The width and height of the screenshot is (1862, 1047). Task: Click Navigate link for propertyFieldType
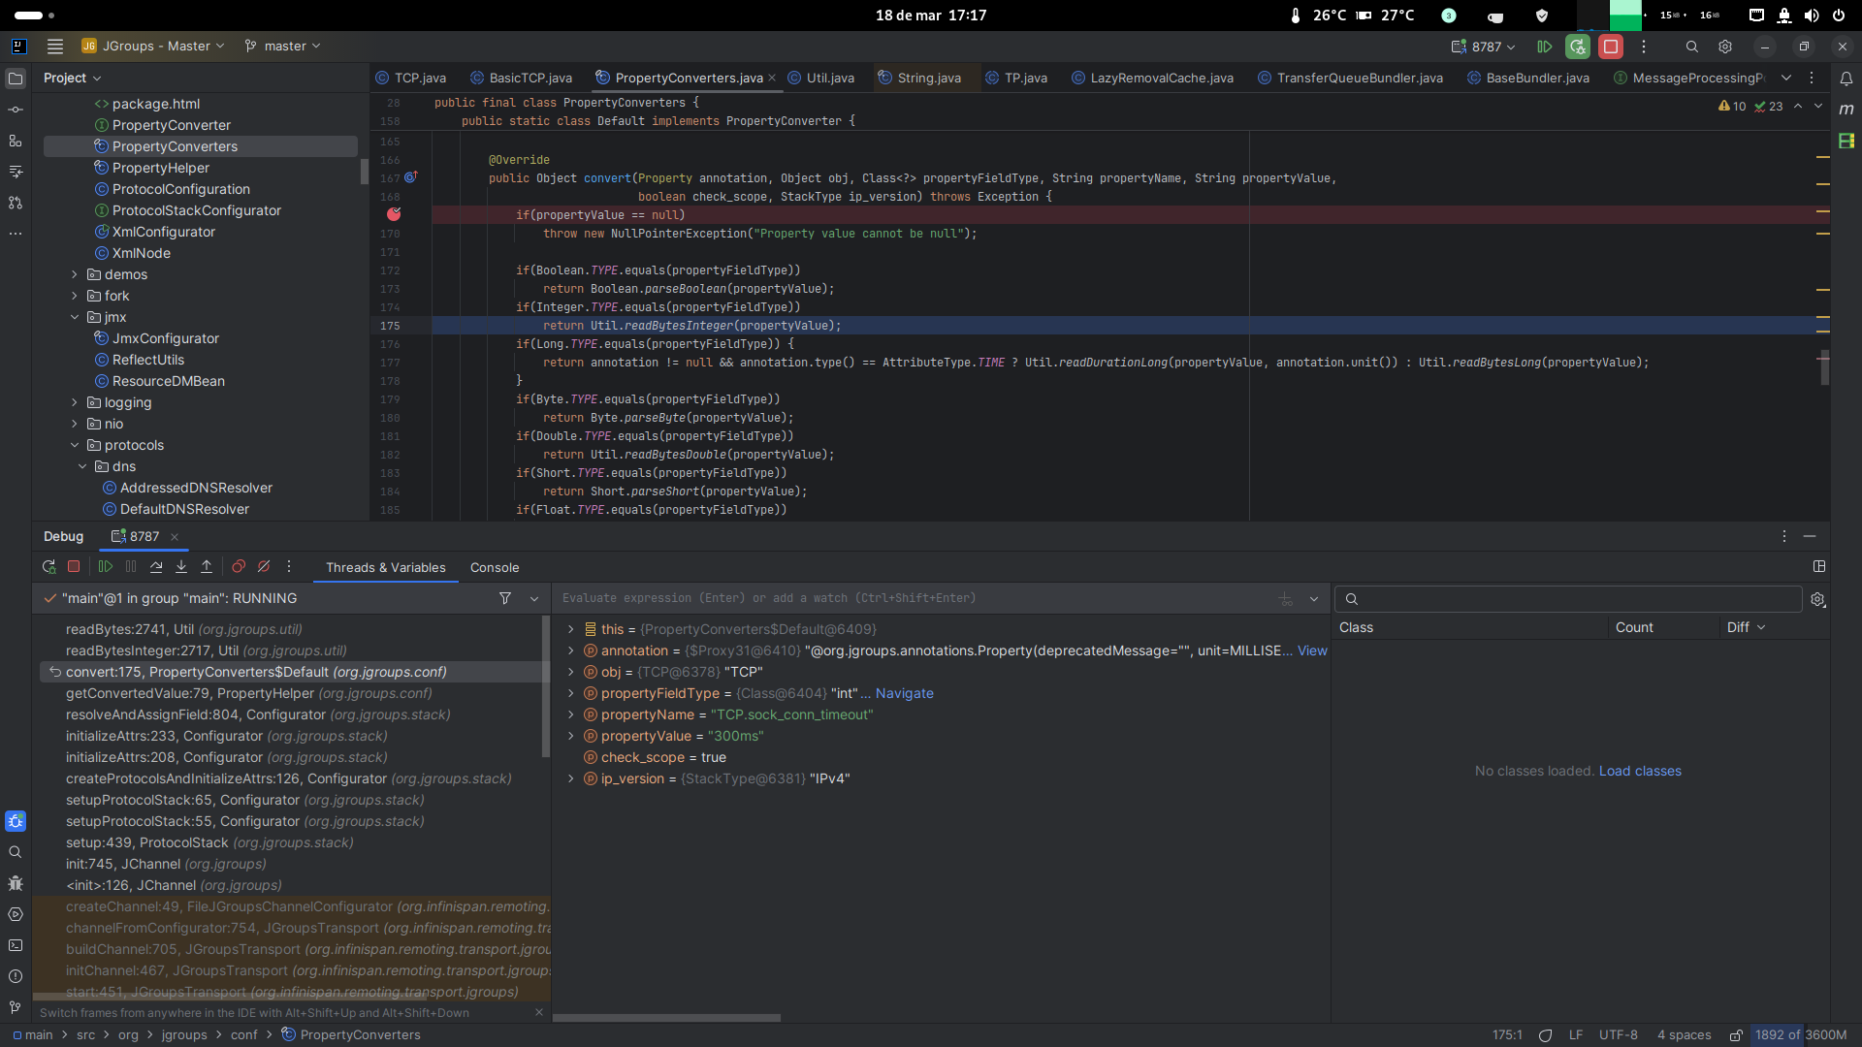tap(904, 693)
